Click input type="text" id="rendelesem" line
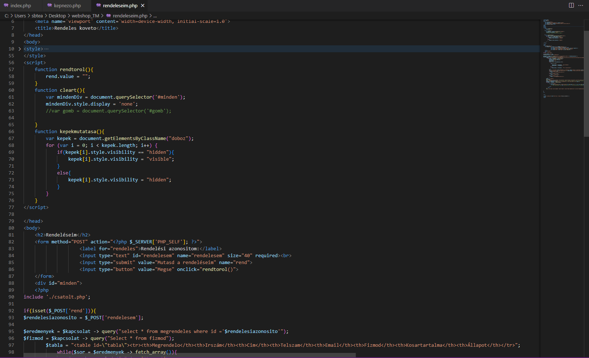The width and height of the screenshot is (589, 358). point(185,256)
